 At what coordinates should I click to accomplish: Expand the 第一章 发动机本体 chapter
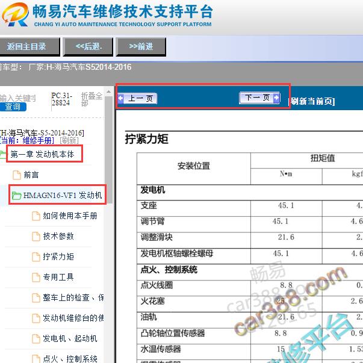click(42, 154)
